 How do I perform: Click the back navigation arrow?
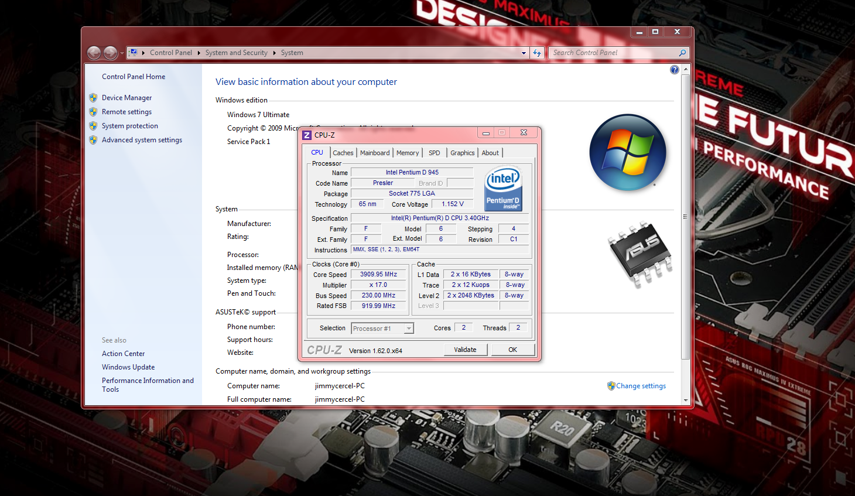pos(94,53)
